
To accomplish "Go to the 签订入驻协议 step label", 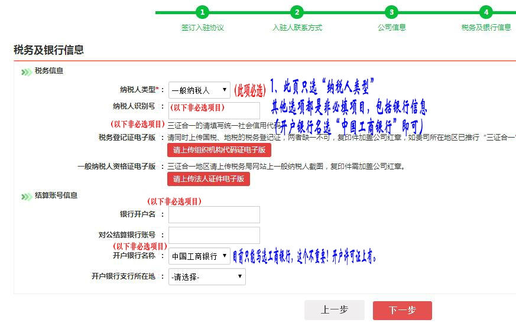I will pyautogui.click(x=202, y=28).
